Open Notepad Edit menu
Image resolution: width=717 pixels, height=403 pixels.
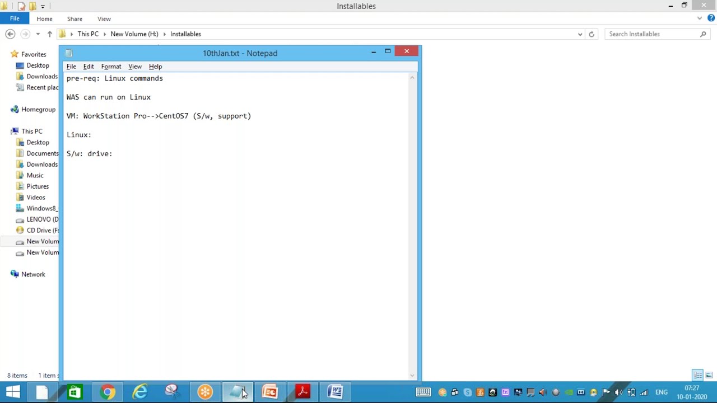(x=89, y=66)
